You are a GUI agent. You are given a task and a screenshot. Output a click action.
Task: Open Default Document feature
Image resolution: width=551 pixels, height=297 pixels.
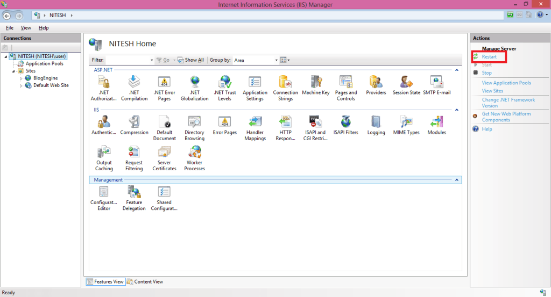point(164,128)
